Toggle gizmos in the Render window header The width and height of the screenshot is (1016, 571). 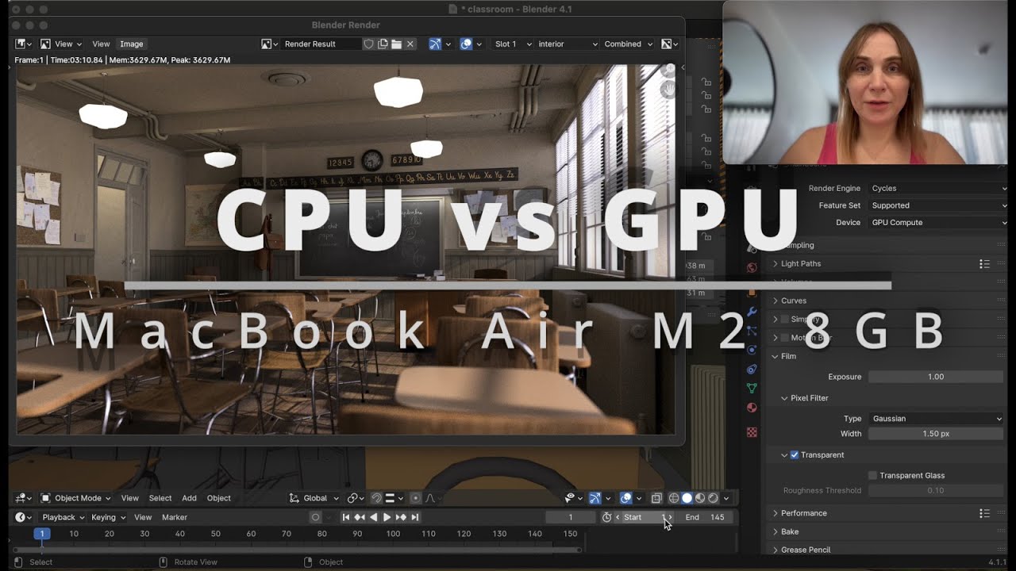(435, 44)
